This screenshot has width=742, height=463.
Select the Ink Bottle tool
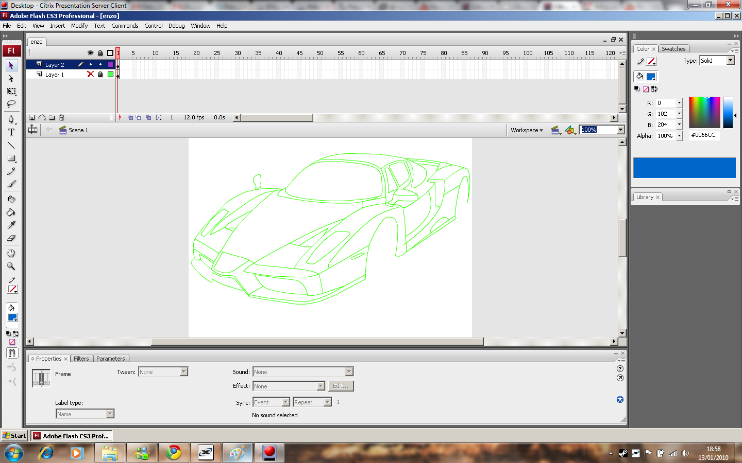[x=11, y=199]
